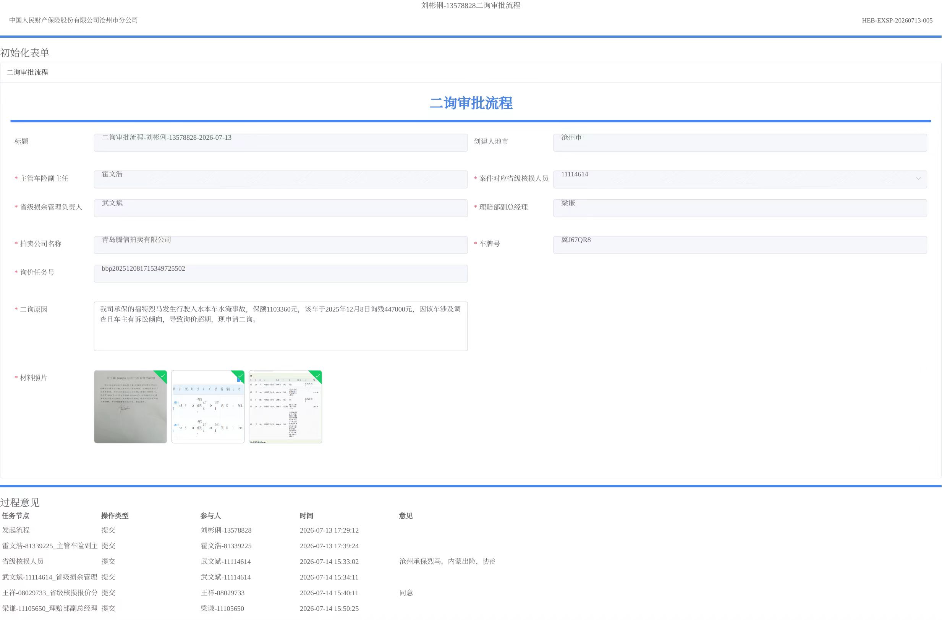Click the 车牌号 field 冀J67QR8

pos(740,245)
